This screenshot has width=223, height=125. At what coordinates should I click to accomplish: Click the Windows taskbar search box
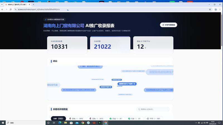(26, 123)
